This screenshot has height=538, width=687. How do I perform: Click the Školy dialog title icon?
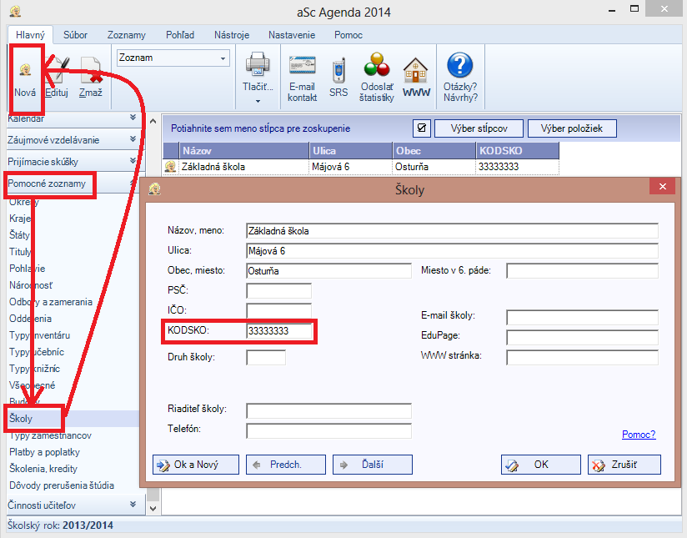coord(155,189)
